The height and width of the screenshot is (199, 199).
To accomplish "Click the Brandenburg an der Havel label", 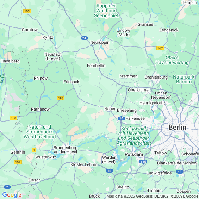I will [66, 150].
